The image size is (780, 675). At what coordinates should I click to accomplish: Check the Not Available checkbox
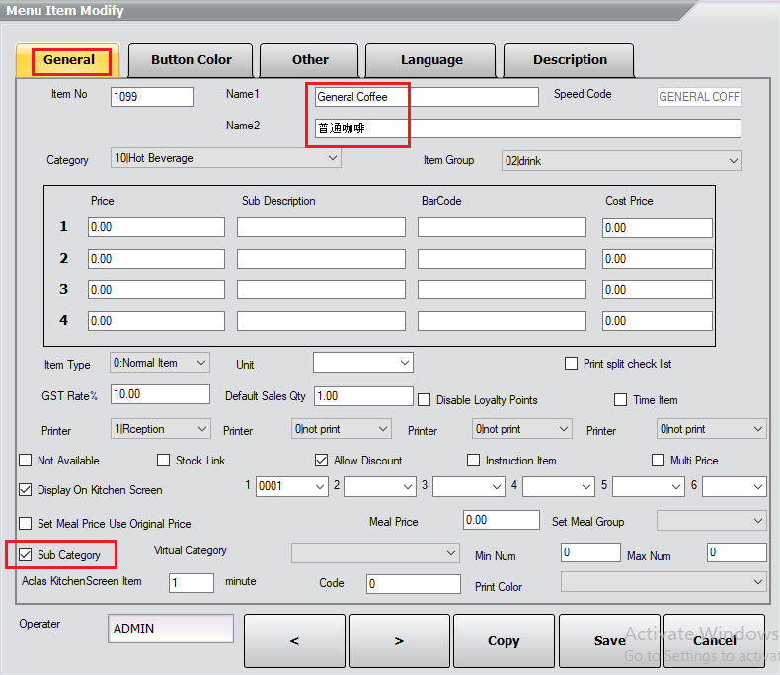[26, 461]
